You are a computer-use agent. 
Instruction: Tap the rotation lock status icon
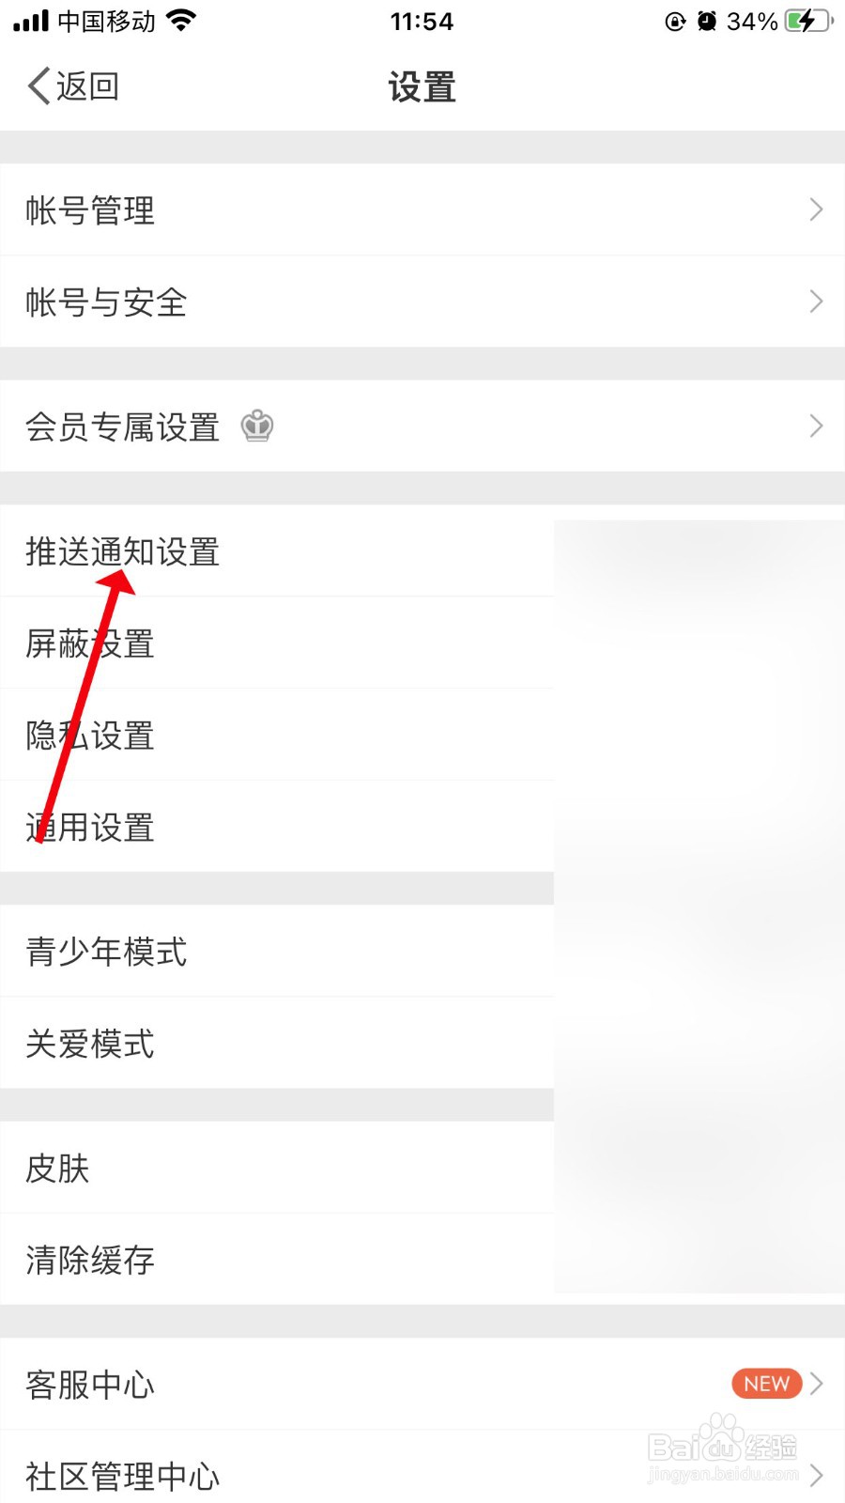(675, 21)
